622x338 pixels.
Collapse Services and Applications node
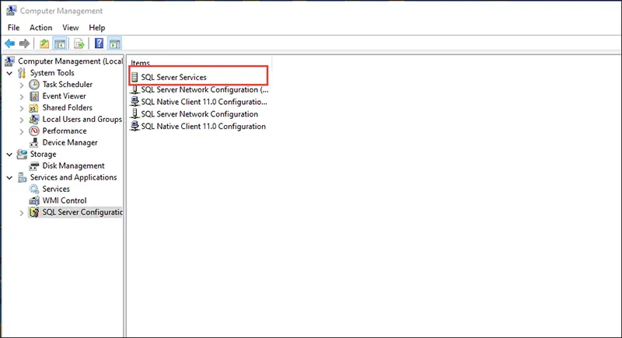9,177
